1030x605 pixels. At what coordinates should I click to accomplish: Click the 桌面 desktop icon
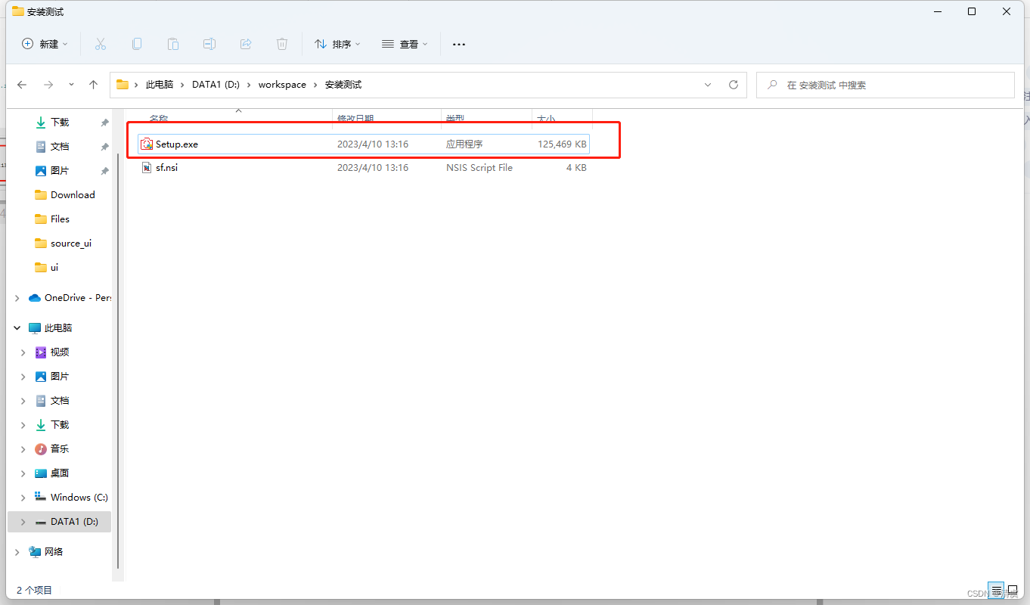tap(41, 473)
